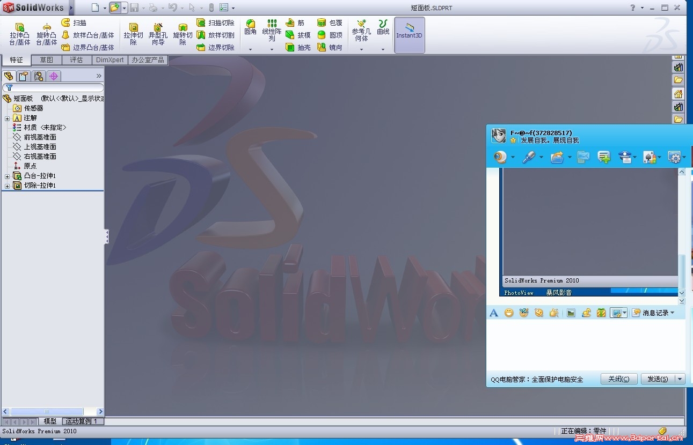
Task: Open the 曲线 curves tool
Action: 383,27
